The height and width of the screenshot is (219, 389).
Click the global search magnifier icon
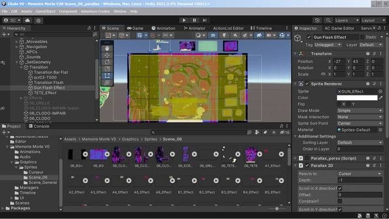(328, 20)
